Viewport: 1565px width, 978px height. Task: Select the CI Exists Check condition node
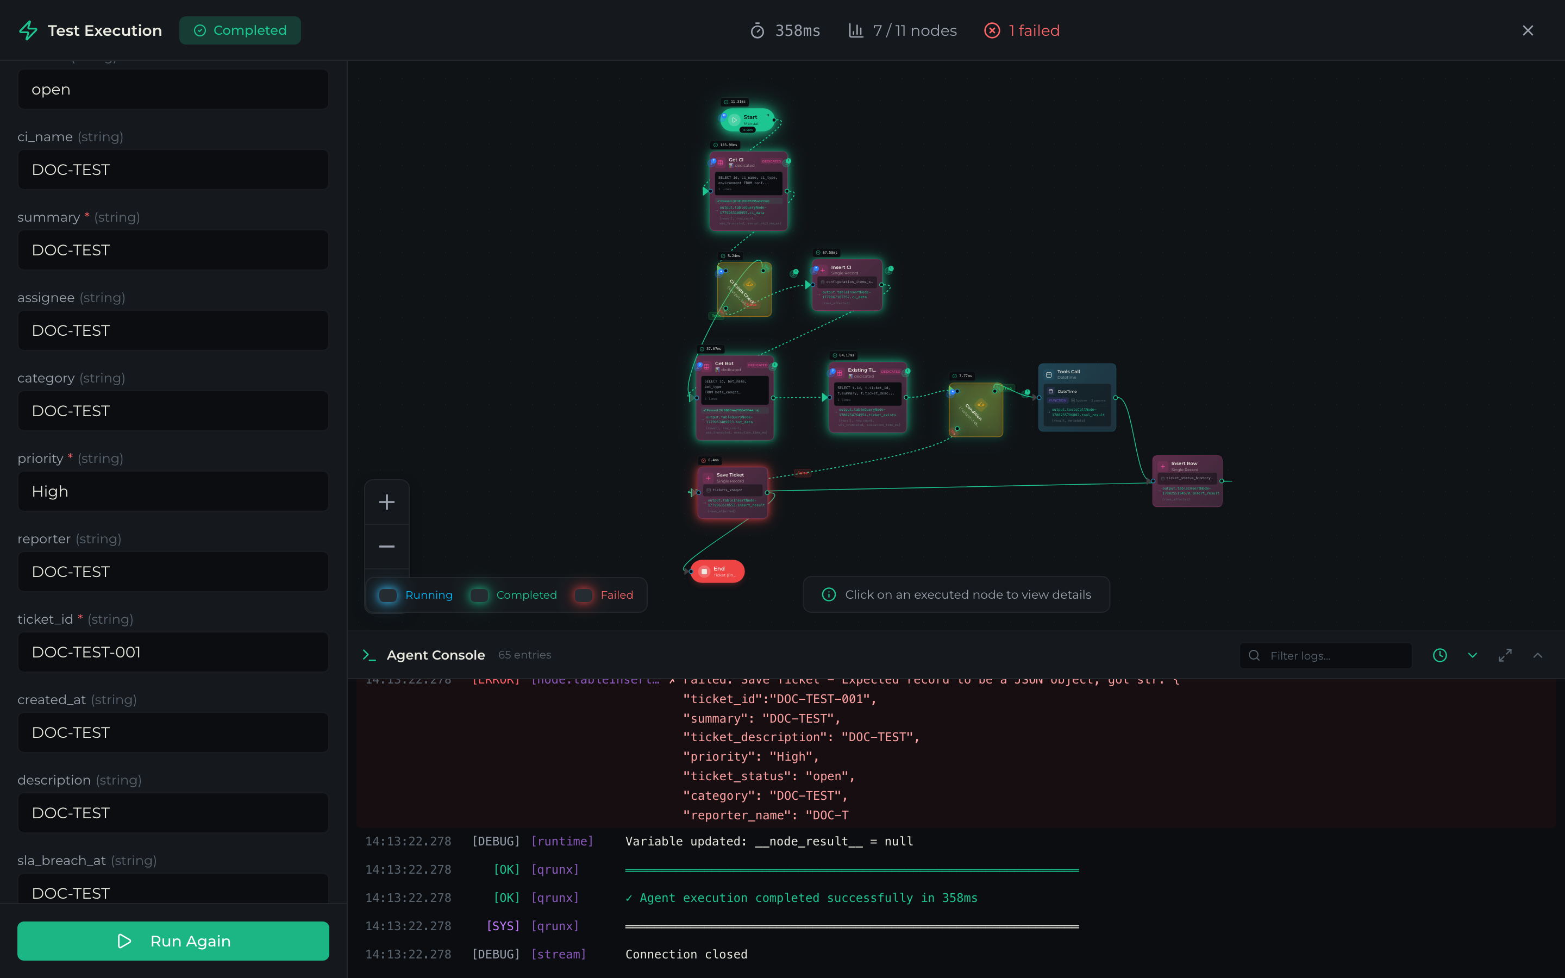[x=744, y=289]
